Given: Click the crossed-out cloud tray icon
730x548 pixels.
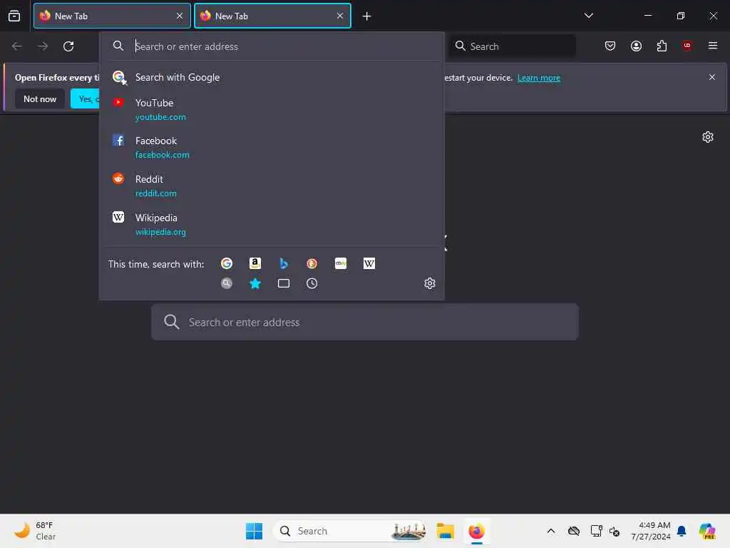Looking at the screenshot, I should (x=574, y=531).
